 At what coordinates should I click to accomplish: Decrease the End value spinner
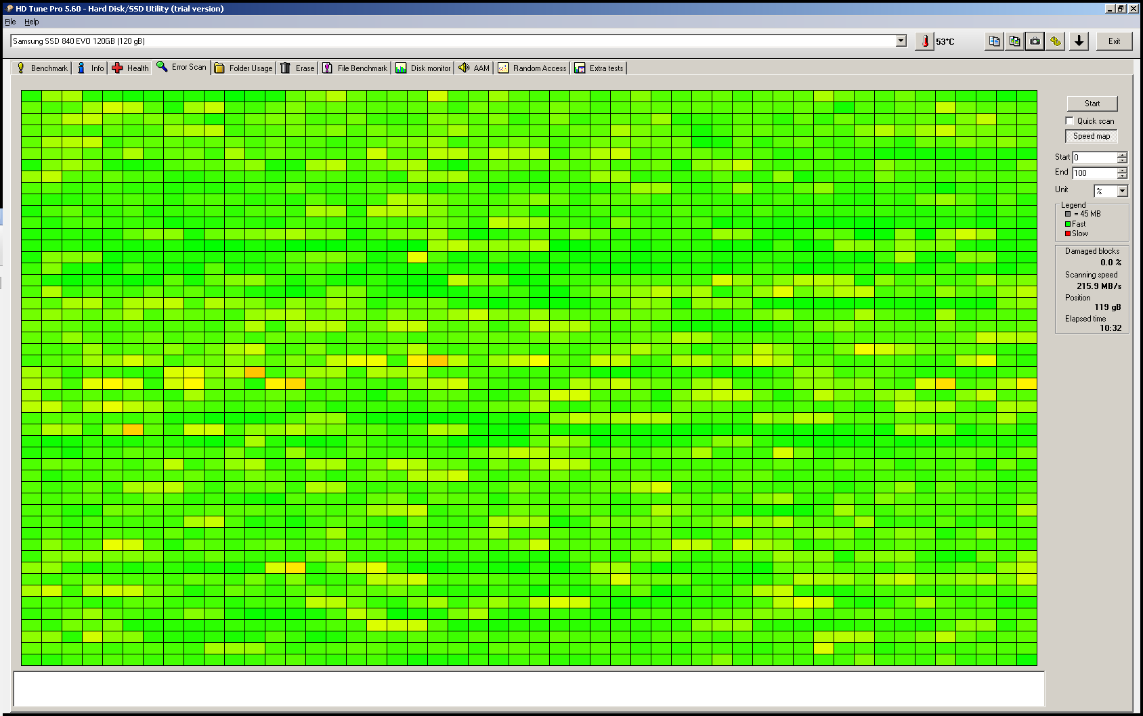(x=1122, y=175)
